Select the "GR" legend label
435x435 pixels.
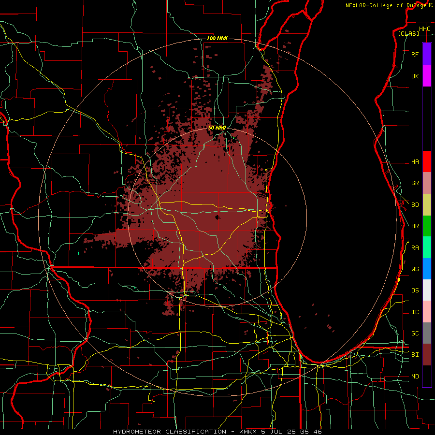(x=415, y=183)
